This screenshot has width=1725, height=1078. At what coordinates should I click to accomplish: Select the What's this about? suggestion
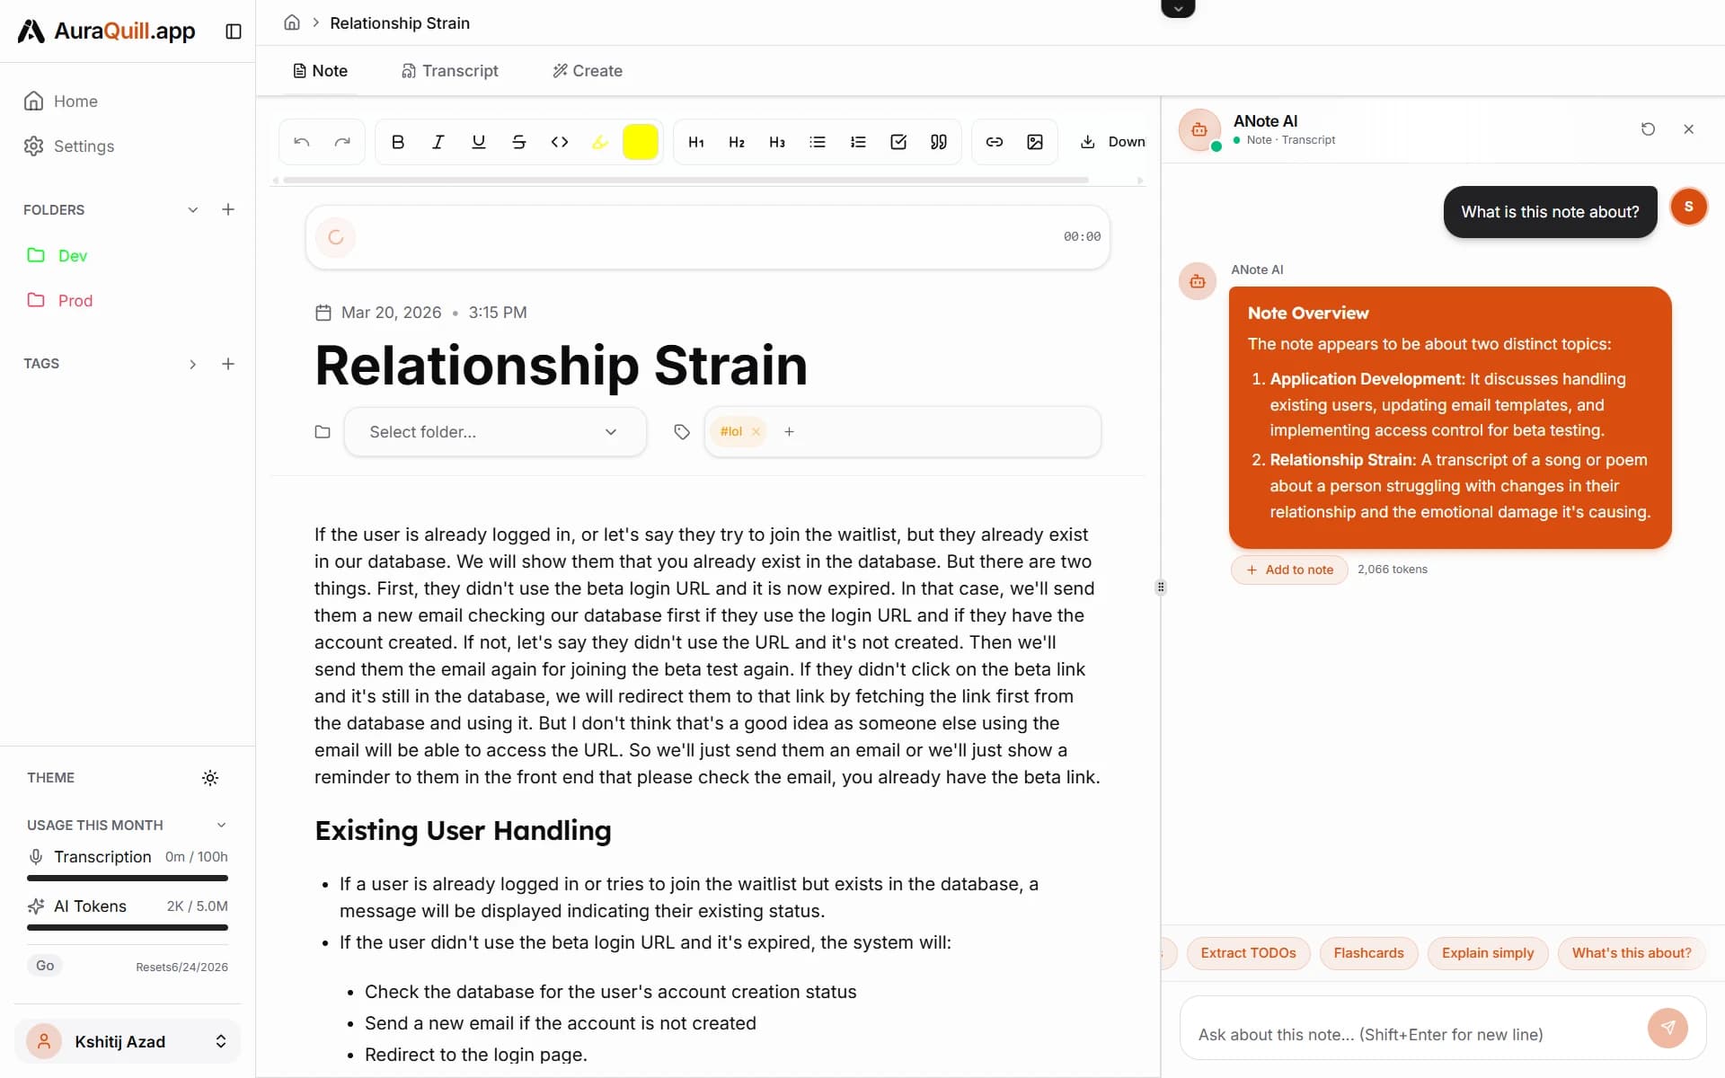click(x=1632, y=953)
